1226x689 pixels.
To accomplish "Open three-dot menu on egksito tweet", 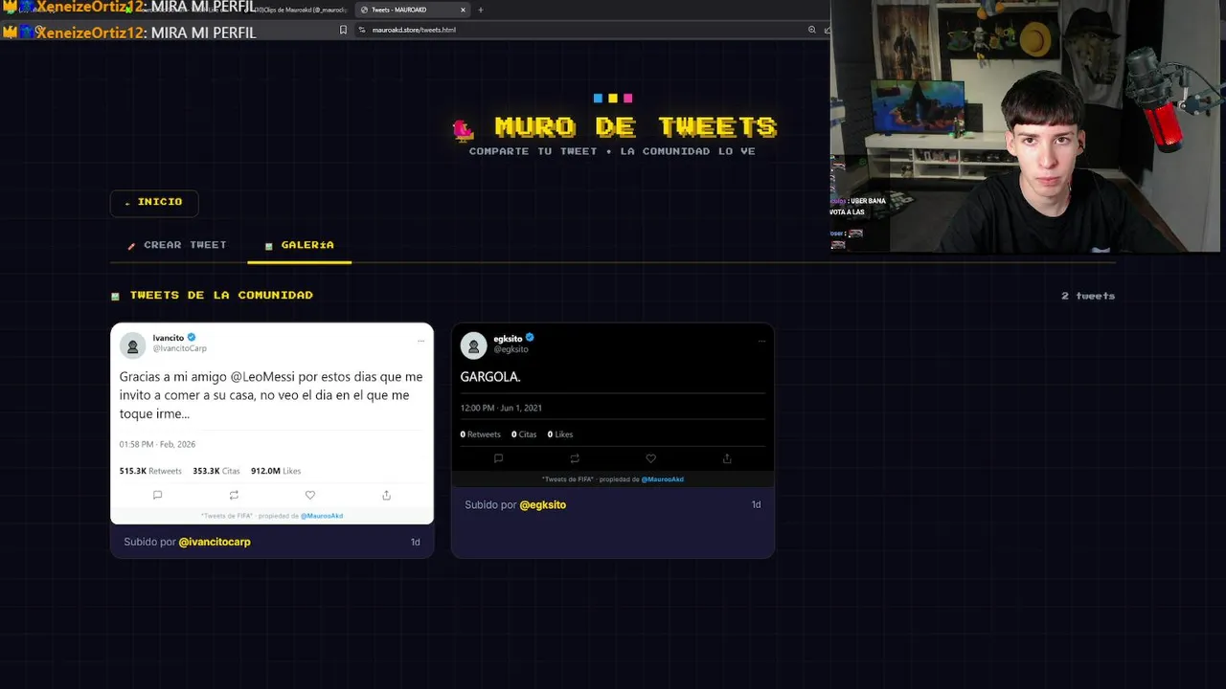I will [x=761, y=341].
